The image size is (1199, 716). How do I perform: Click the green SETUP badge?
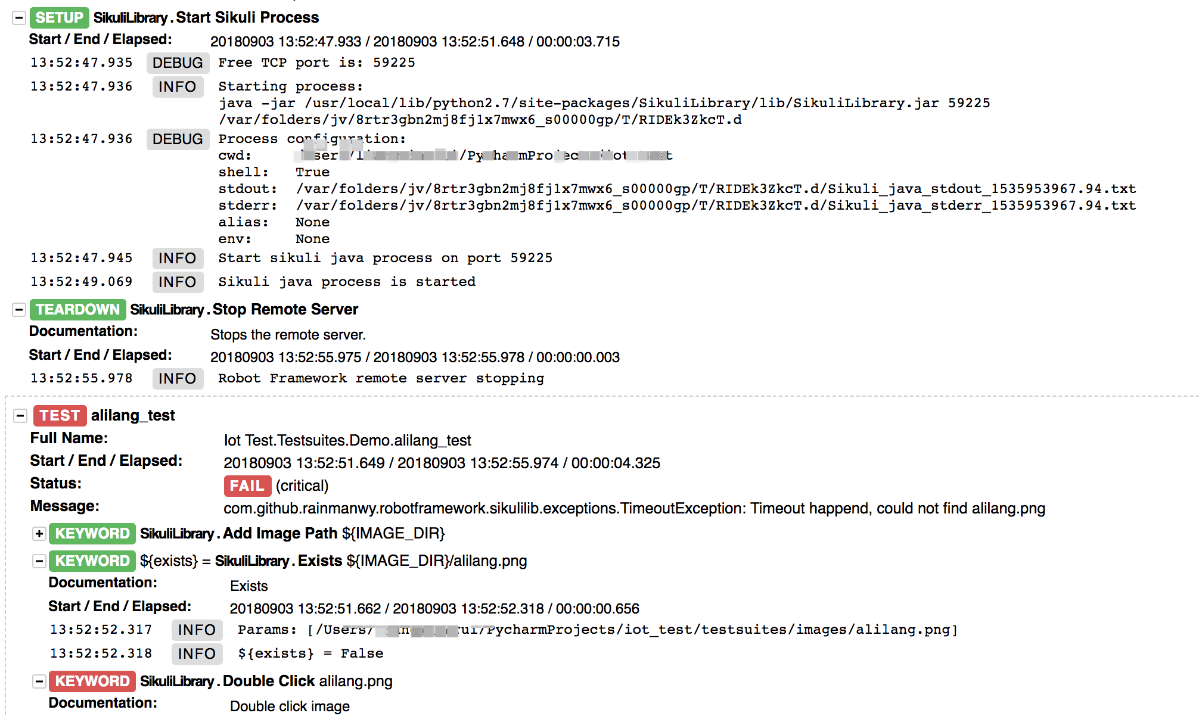[x=59, y=18]
